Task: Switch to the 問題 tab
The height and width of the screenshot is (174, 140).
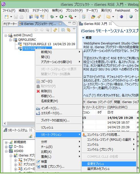Action: pos(117,102)
